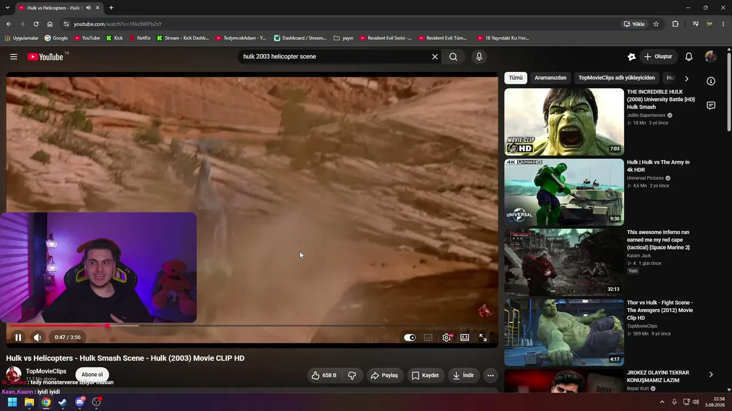Save the video using Kaydet
This screenshot has height=411, width=732.
[x=425, y=376]
